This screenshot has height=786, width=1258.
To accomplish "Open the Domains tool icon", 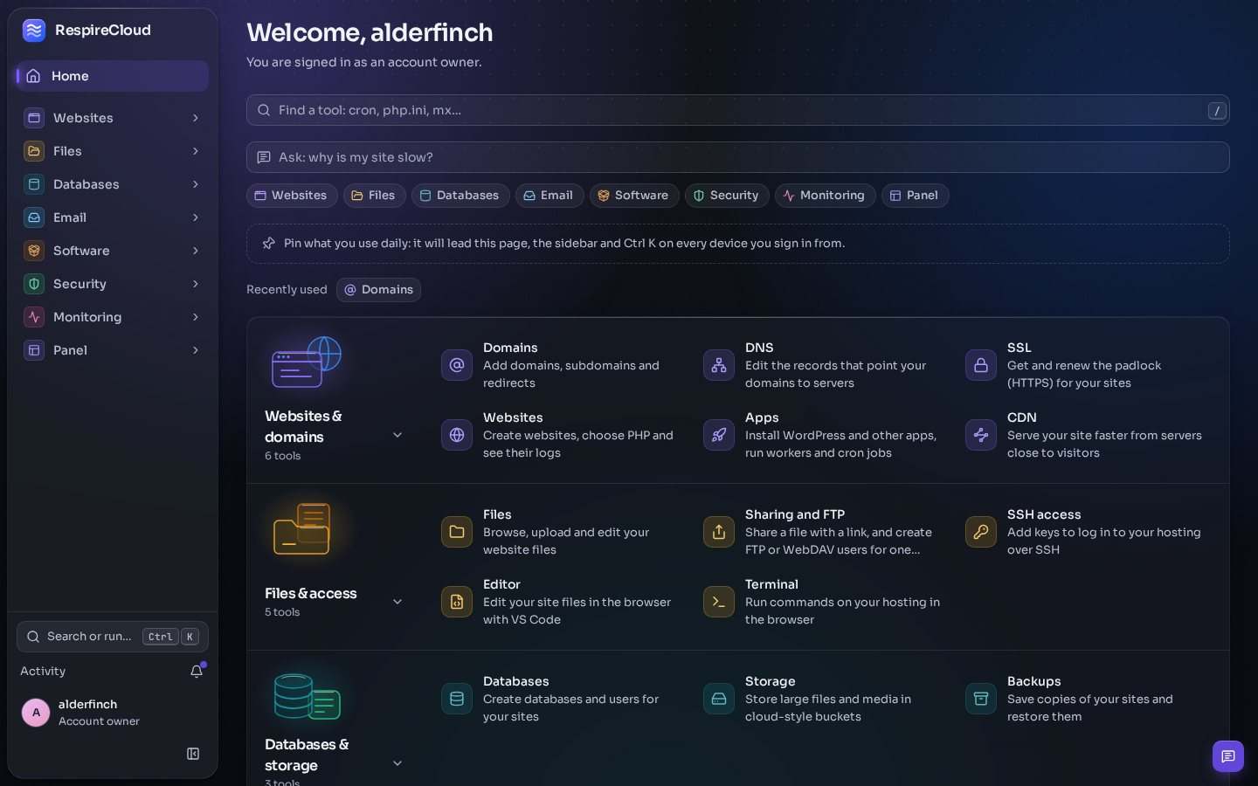I will pyautogui.click(x=457, y=365).
